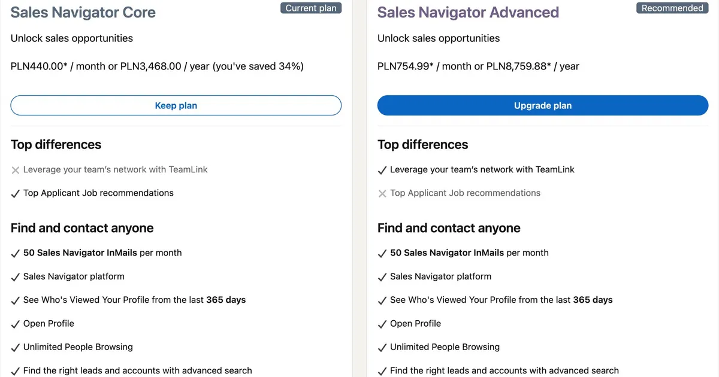Click checkmark beside Open Profile in Advanced plan
Viewport: 719px width, 377px height.
point(382,324)
